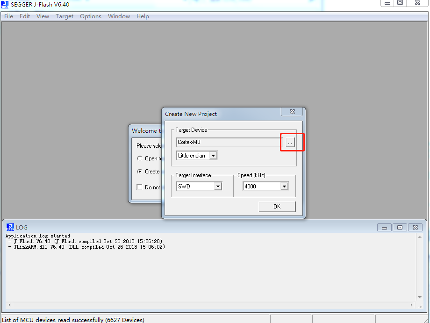Open the Speed (kHz) 4000 dropdown

click(x=284, y=187)
